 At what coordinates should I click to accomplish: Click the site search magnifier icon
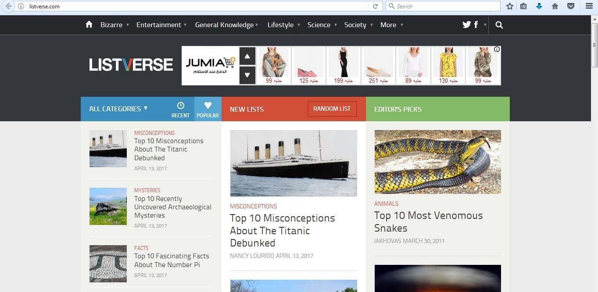tap(499, 25)
